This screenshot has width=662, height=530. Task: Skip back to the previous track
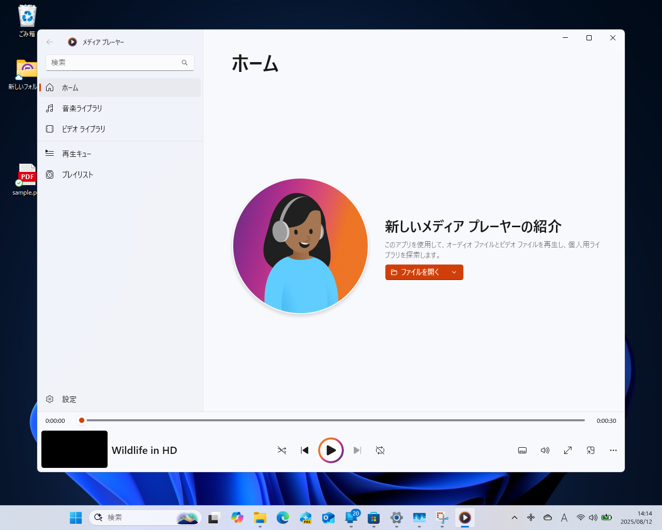click(305, 450)
